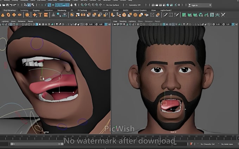The width and height of the screenshot is (239, 149).
Task: Switch to the Animation shelf tab
Action: 48,10
